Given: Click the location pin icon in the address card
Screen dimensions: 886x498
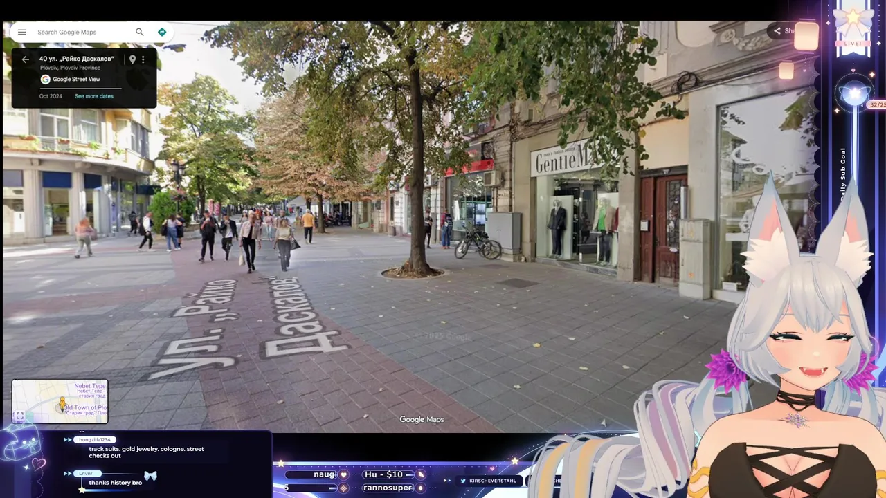Looking at the screenshot, I should [132, 59].
